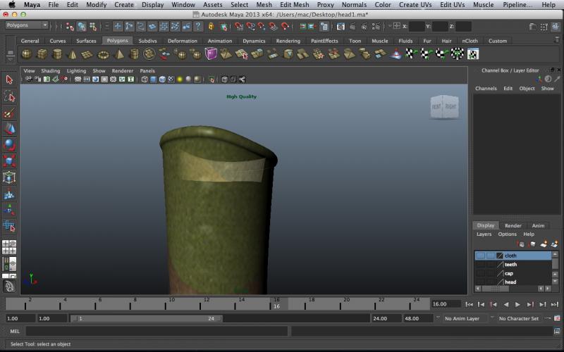Screen dimensions: 564x352
Task: Select the arrow Select tool in toolbox
Action: pyautogui.click(x=9, y=80)
